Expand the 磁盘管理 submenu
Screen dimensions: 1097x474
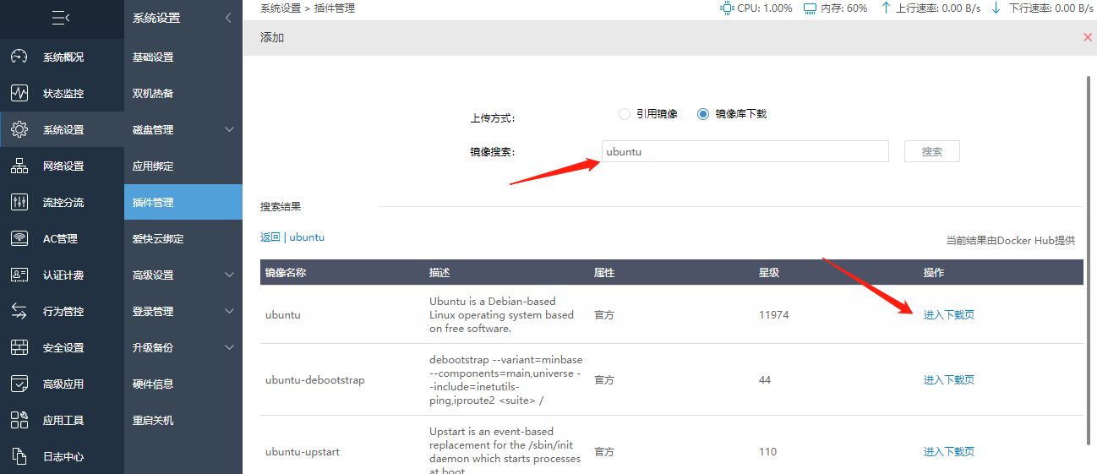229,130
